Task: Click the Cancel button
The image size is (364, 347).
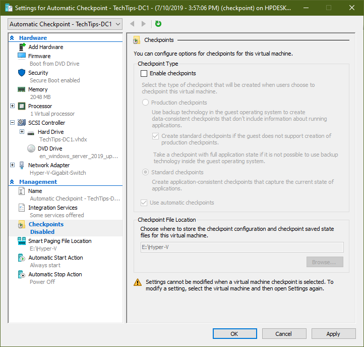Action: pos(284,334)
